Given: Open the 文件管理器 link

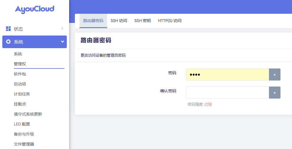Looking at the screenshot, I should click(24, 144).
